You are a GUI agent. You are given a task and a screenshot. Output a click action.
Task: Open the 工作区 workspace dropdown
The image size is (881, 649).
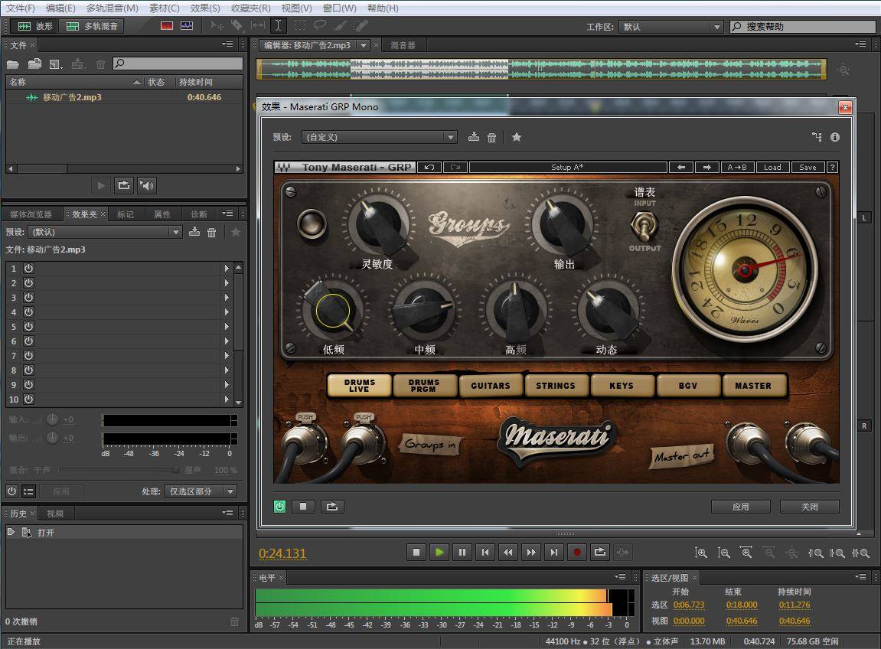(671, 27)
